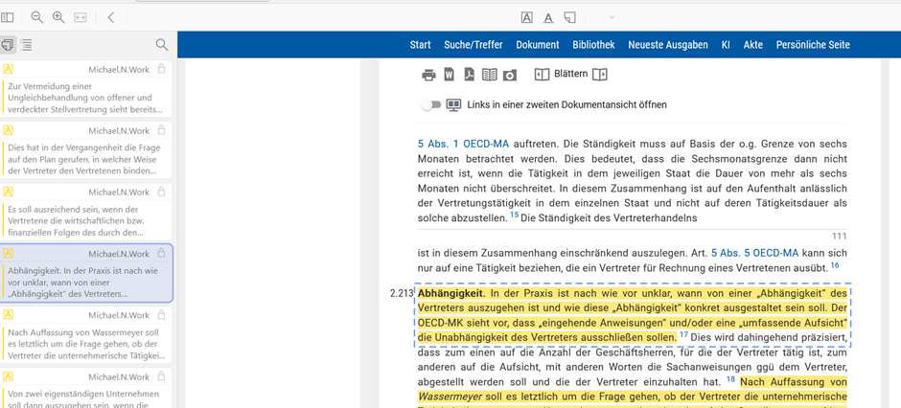Click highlighted 'Nach Auffassung von Wassermeyer' text
901x408 pixels.
(x=632, y=389)
